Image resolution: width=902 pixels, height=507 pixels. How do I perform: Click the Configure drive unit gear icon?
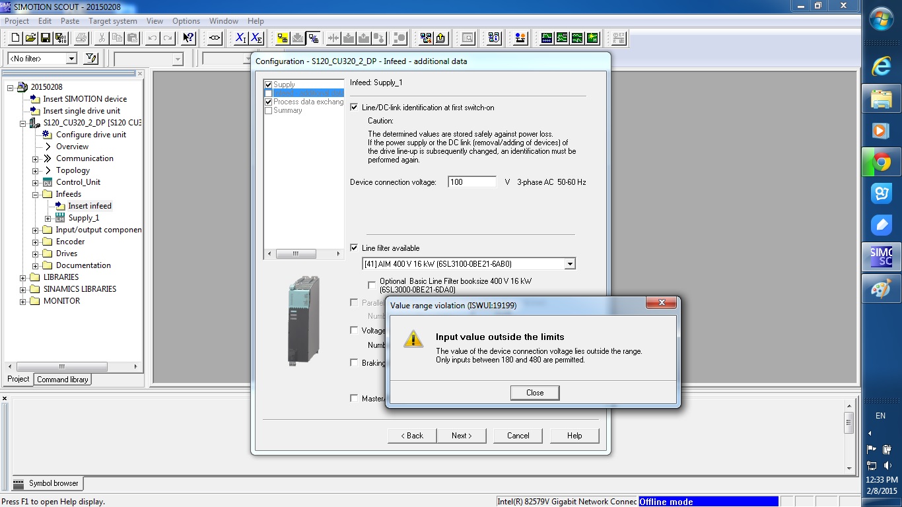point(48,135)
